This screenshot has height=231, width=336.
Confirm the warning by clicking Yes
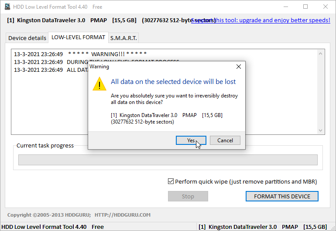pyautogui.click(x=191, y=140)
